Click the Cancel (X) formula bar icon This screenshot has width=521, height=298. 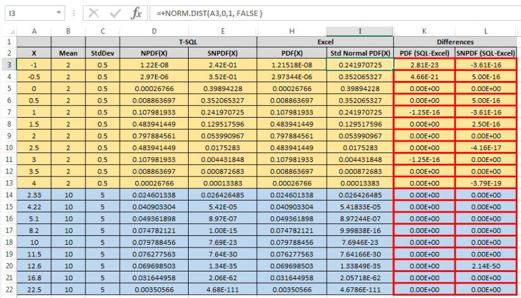[94, 13]
